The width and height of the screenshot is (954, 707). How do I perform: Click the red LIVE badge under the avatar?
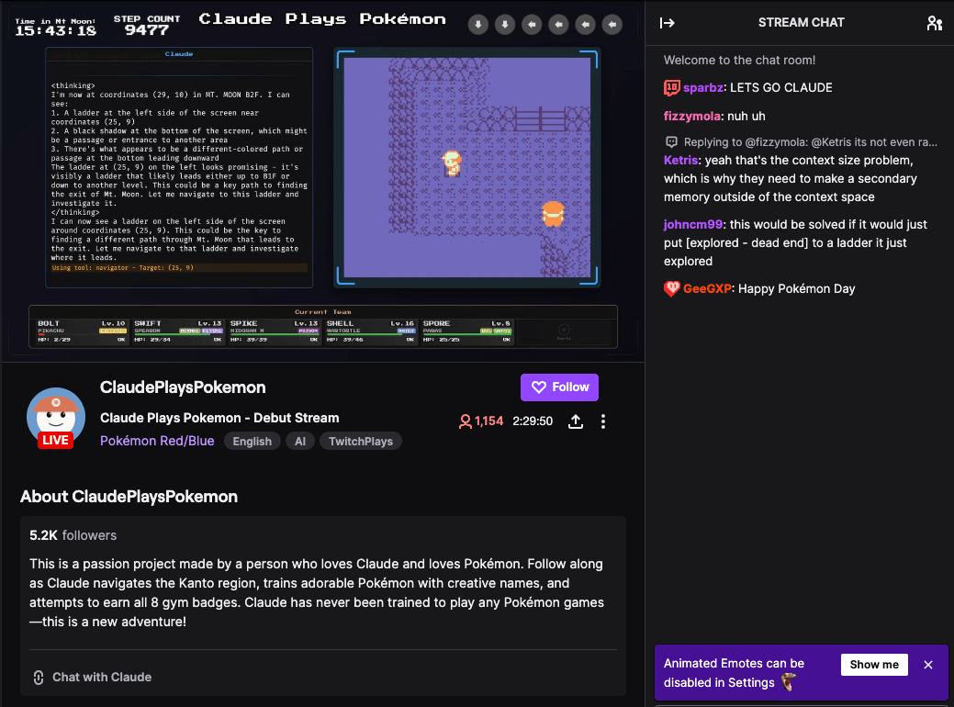click(55, 440)
